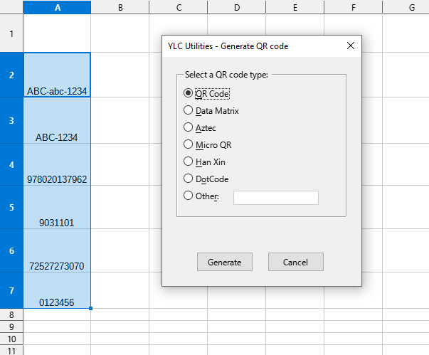Click cell with value 9031101

57,208
